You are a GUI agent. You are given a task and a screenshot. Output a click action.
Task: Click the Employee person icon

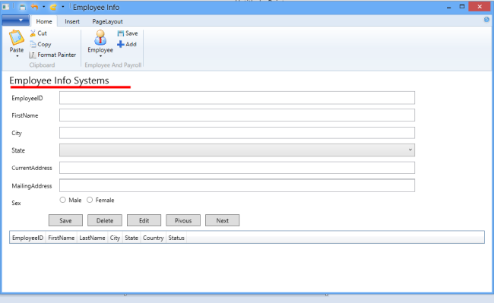100,37
